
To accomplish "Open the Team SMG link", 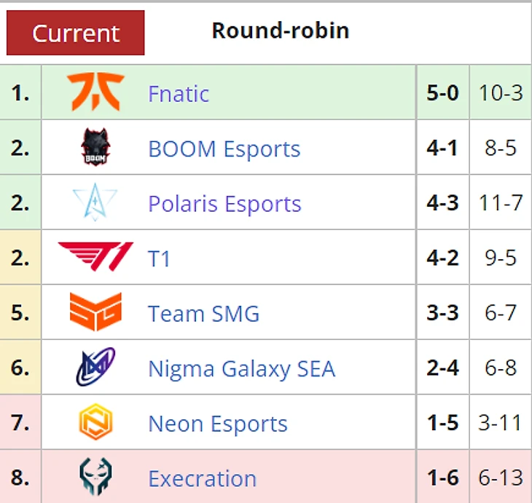I will pyautogui.click(x=203, y=314).
